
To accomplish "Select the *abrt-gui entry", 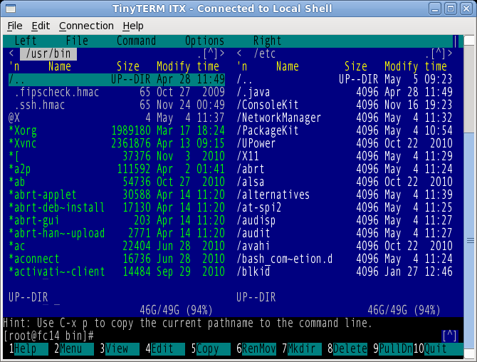I will click(x=117, y=220).
